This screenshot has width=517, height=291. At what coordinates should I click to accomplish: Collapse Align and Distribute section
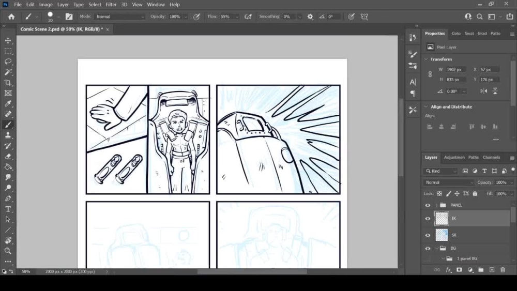[x=426, y=107]
